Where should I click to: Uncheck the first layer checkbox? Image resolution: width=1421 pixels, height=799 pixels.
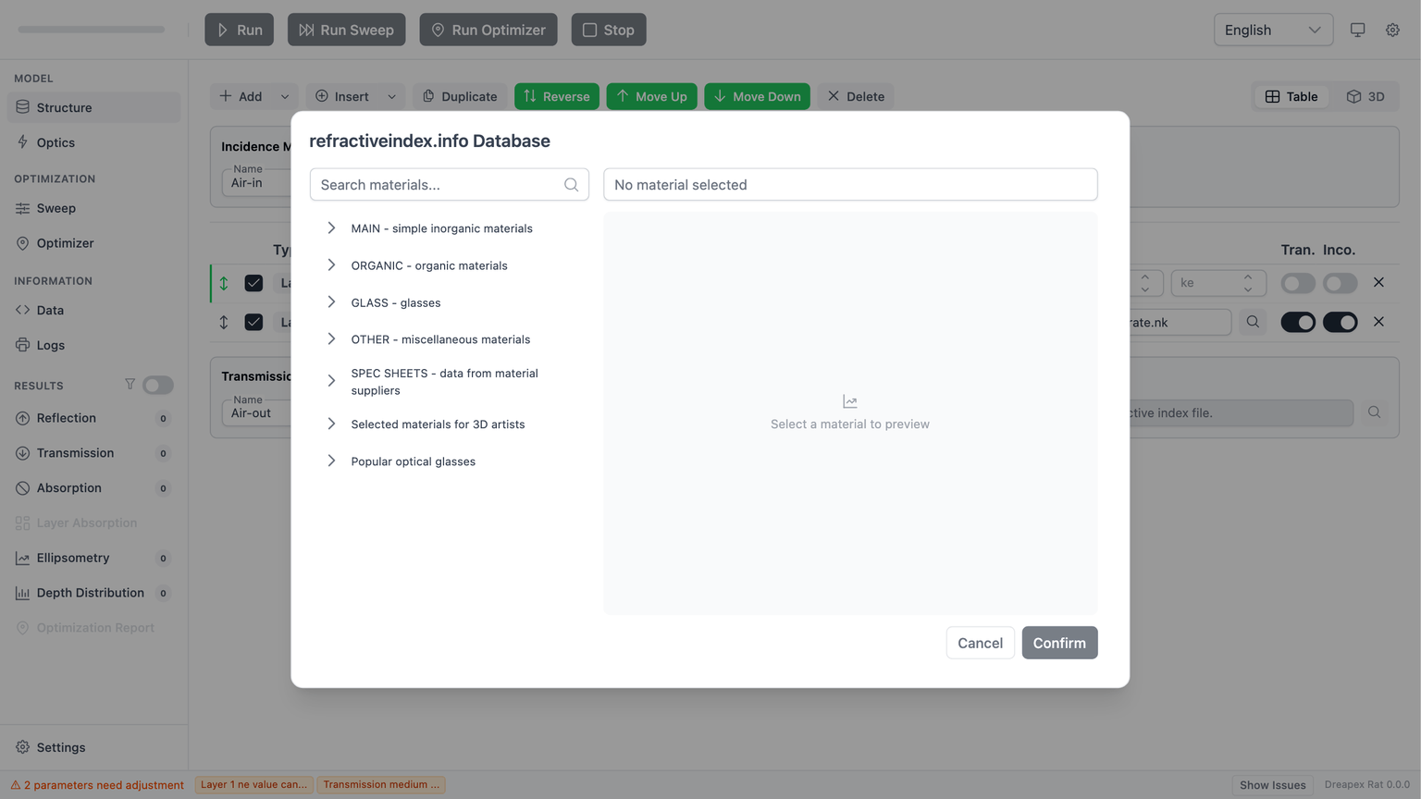click(253, 283)
